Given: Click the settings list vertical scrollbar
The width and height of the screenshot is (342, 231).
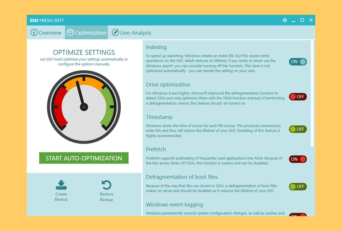Looking at the screenshot, I should point(312,94).
